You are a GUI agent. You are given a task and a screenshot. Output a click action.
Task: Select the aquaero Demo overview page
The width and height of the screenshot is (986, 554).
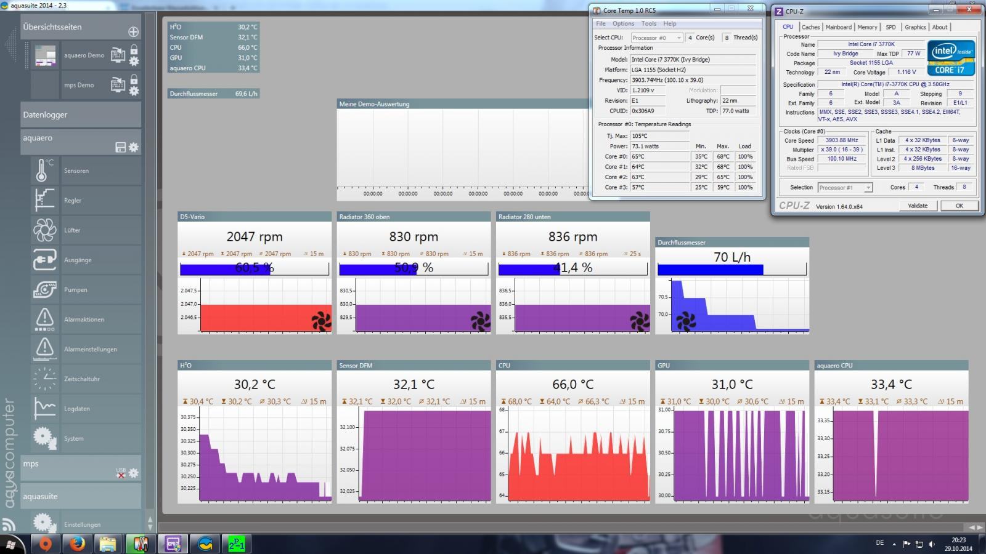coord(84,55)
